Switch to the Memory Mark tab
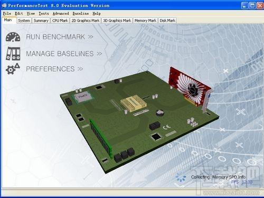 145,21
